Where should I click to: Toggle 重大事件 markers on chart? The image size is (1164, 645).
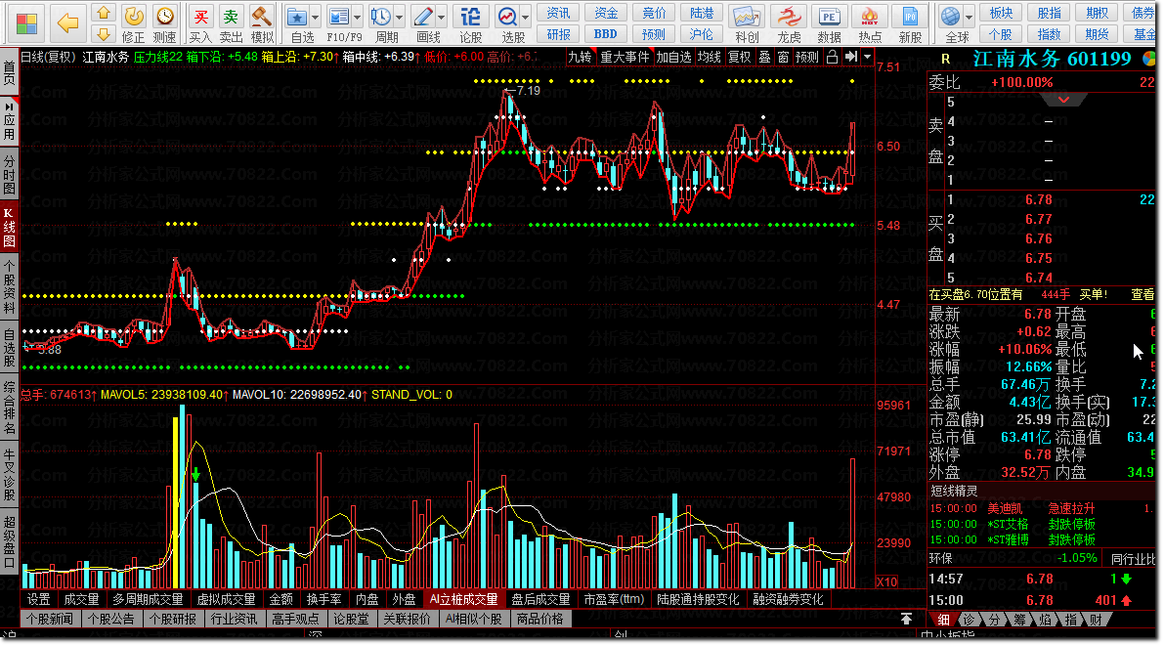click(625, 57)
